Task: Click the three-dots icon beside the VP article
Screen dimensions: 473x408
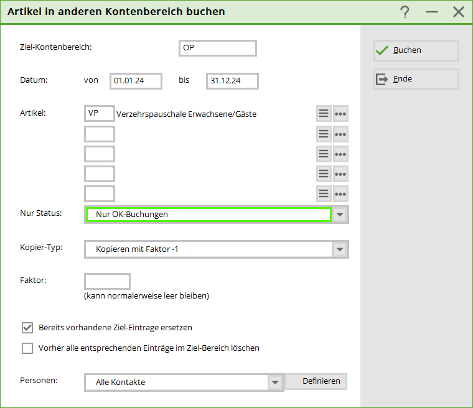Action: pyautogui.click(x=340, y=114)
